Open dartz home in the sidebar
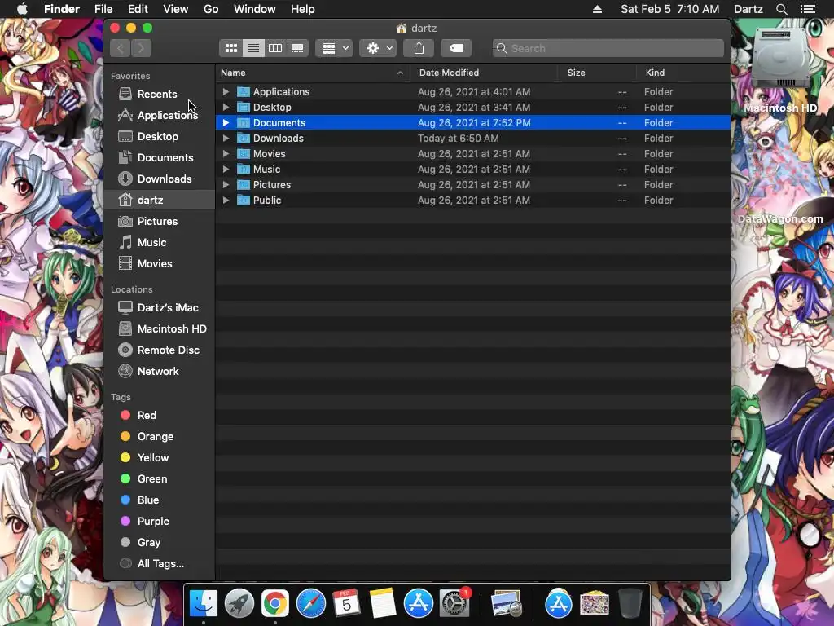 159,201
